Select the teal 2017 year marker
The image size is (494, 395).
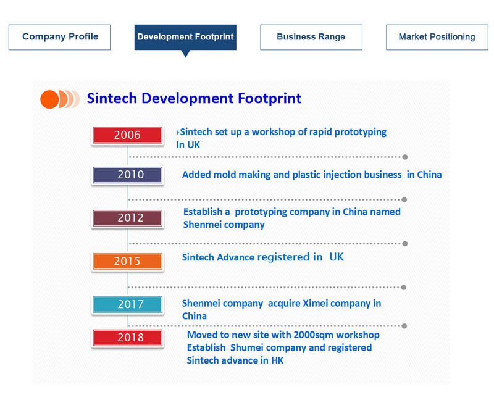tap(128, 304)
